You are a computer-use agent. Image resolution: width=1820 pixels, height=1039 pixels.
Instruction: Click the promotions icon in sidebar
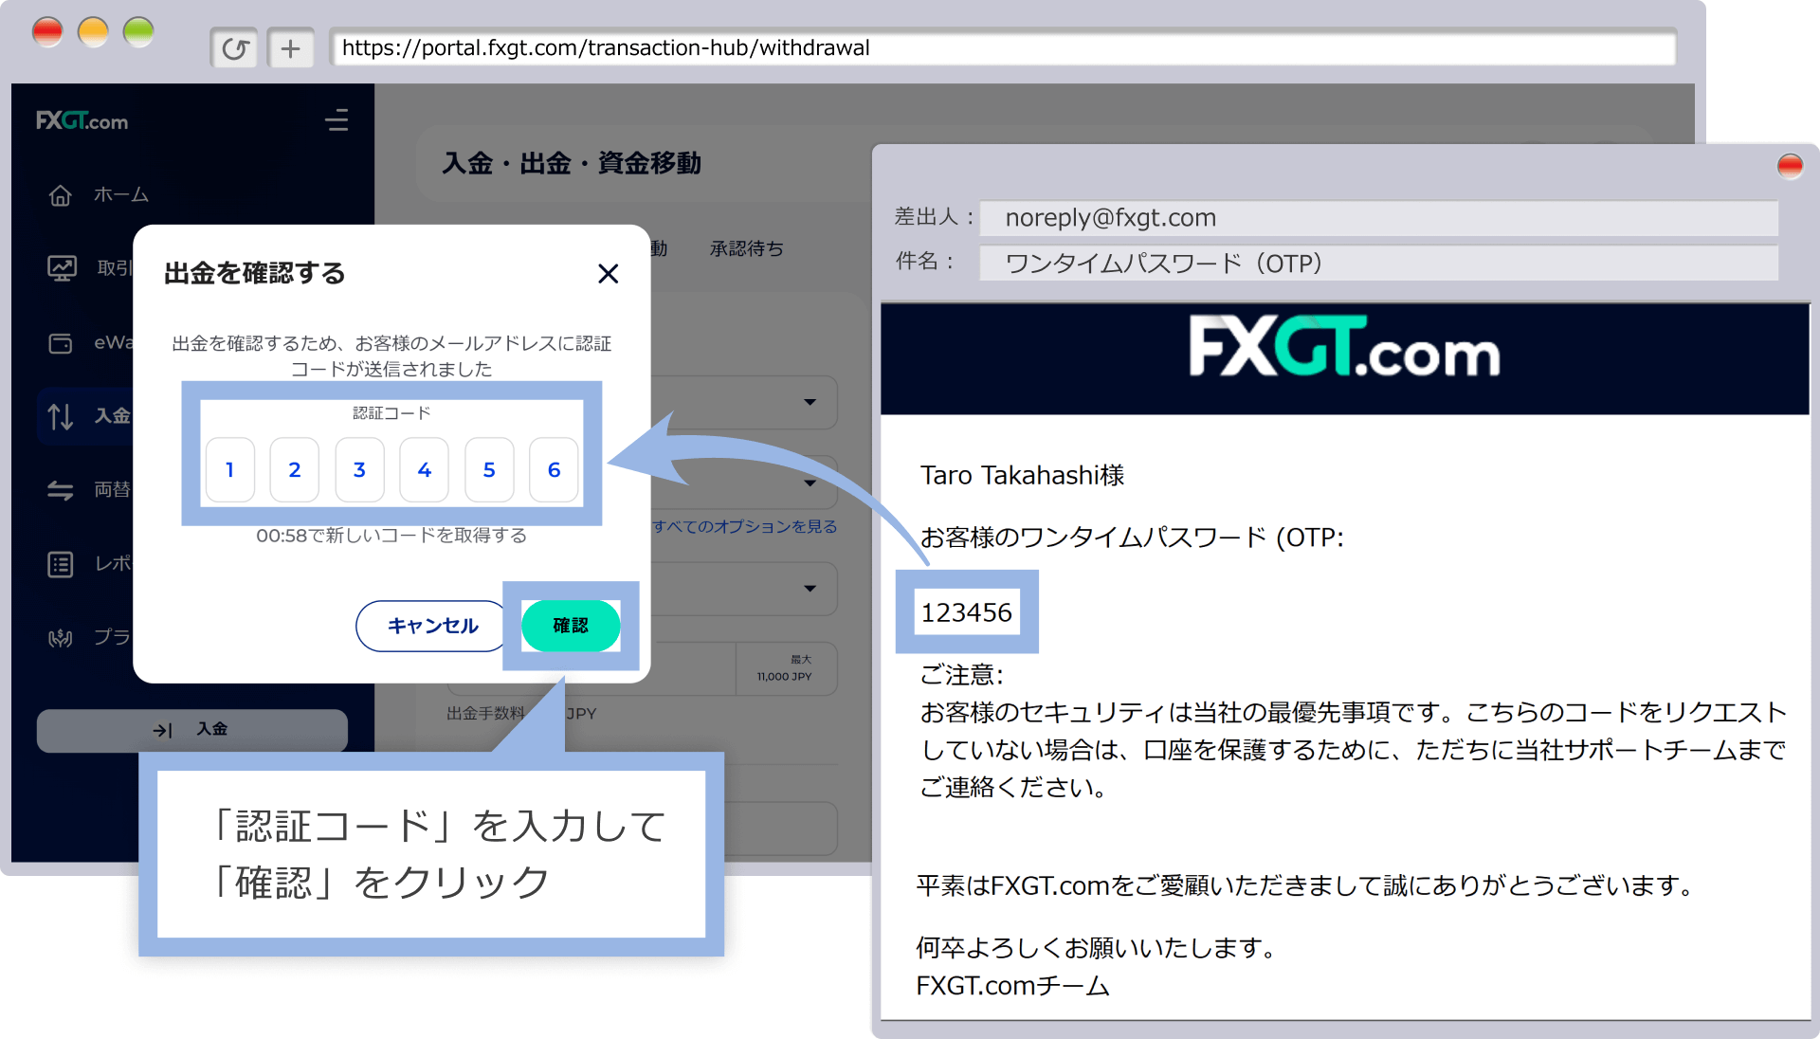point(61,637)
